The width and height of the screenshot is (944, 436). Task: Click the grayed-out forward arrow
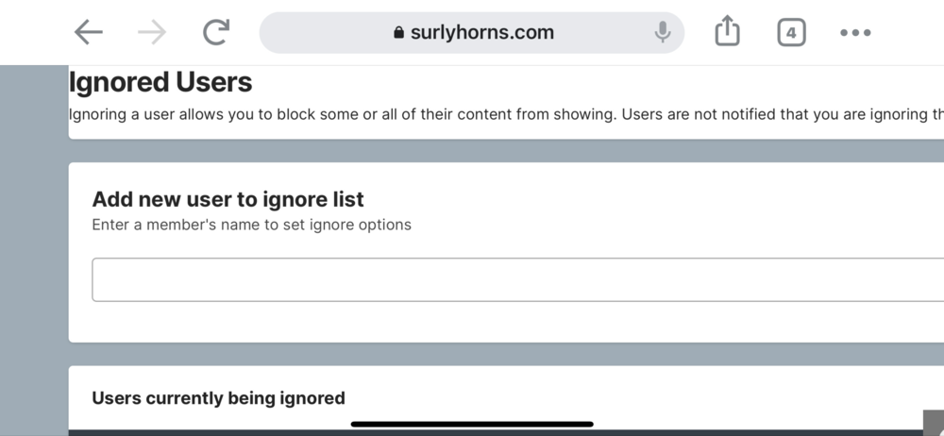pyautogui.click(x=151, y=33)
